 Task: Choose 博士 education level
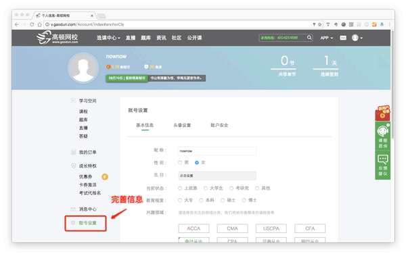[x=244, y=200]
